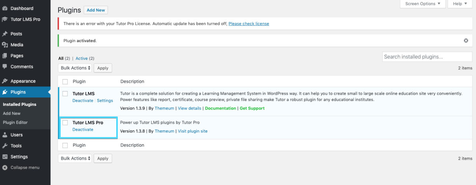Open the Tutor LMS Pro menu item

pyautogui.click(x=25, y=19)
